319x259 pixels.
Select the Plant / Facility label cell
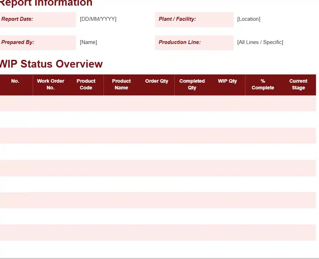(x=194, y=19)
